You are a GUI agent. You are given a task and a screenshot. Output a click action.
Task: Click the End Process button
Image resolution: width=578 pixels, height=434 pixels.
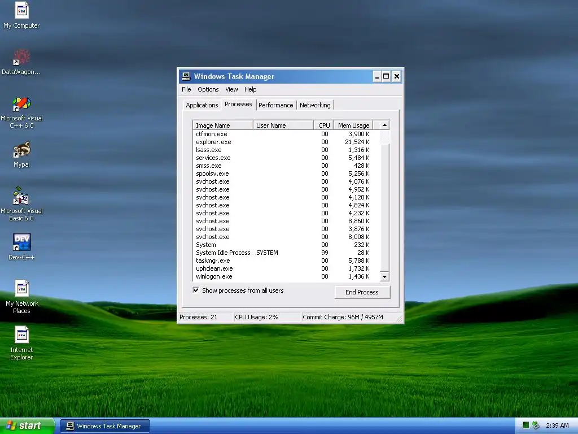(362, 292)
